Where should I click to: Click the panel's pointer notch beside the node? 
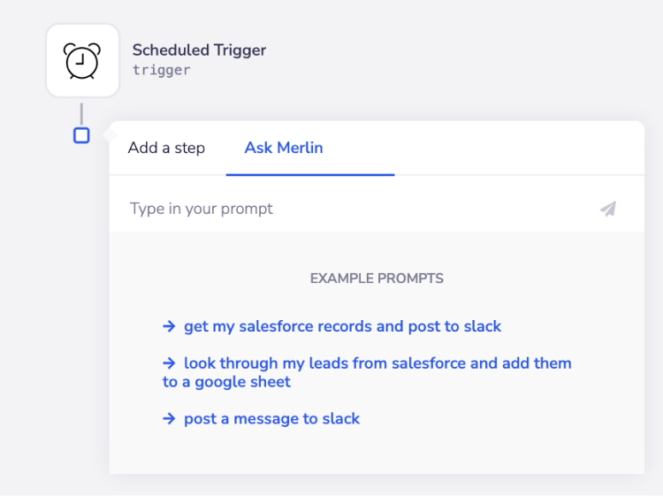pyautogui.click(x=107, y=135)
